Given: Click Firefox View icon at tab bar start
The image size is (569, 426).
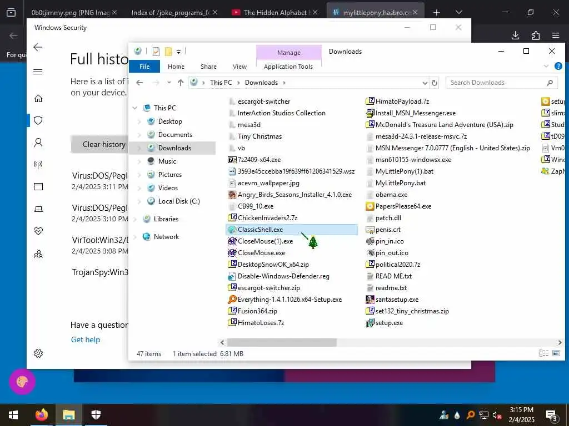Looking at the screenshot, I should coord(11,12).
